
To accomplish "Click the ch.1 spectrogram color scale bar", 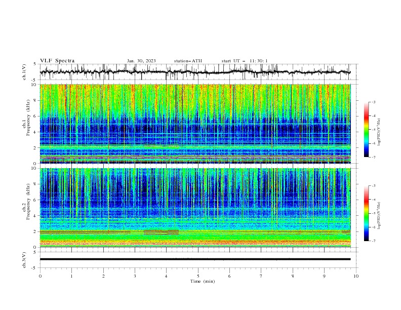I will click(x=366, y=129).
